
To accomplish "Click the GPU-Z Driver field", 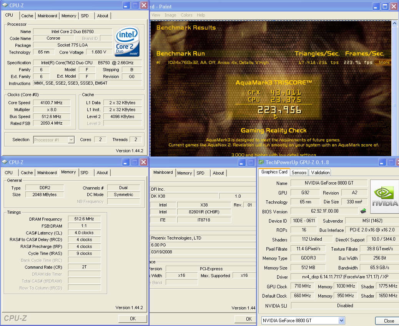I will (x=345, y=277).
